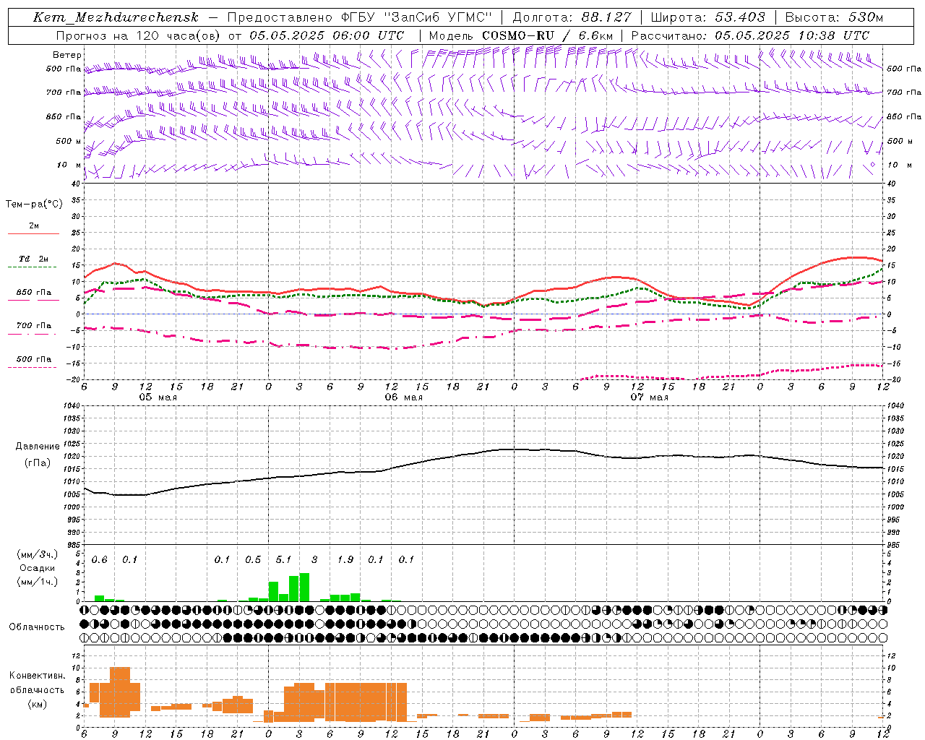Click the 1040 tick atop the left pressure axis
The width and height of the screenshot is (925, 740).
coord(70,406)
